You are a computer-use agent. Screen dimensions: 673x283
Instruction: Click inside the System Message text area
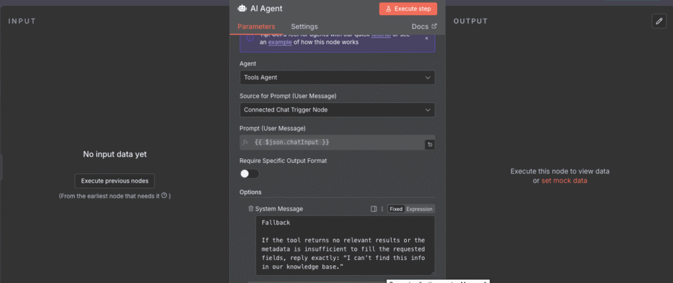pos(340,246)
